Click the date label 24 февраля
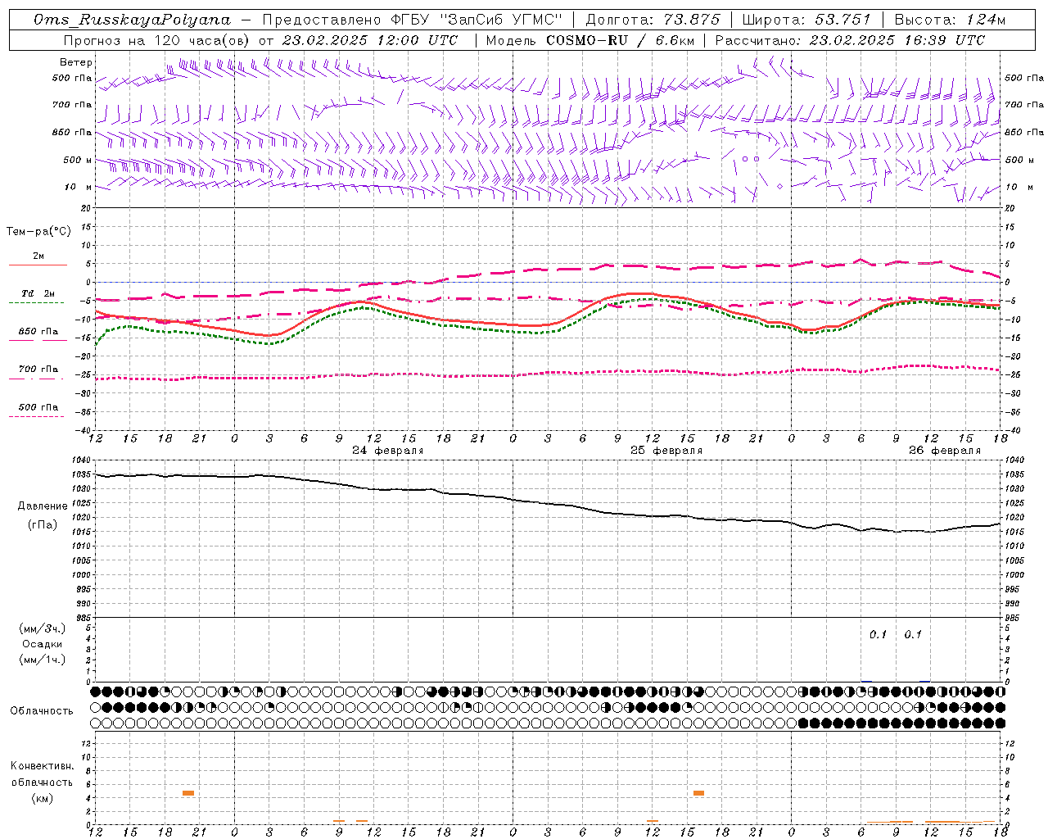The height and width of the screenshot is (839, 1048). coord(388,451)
